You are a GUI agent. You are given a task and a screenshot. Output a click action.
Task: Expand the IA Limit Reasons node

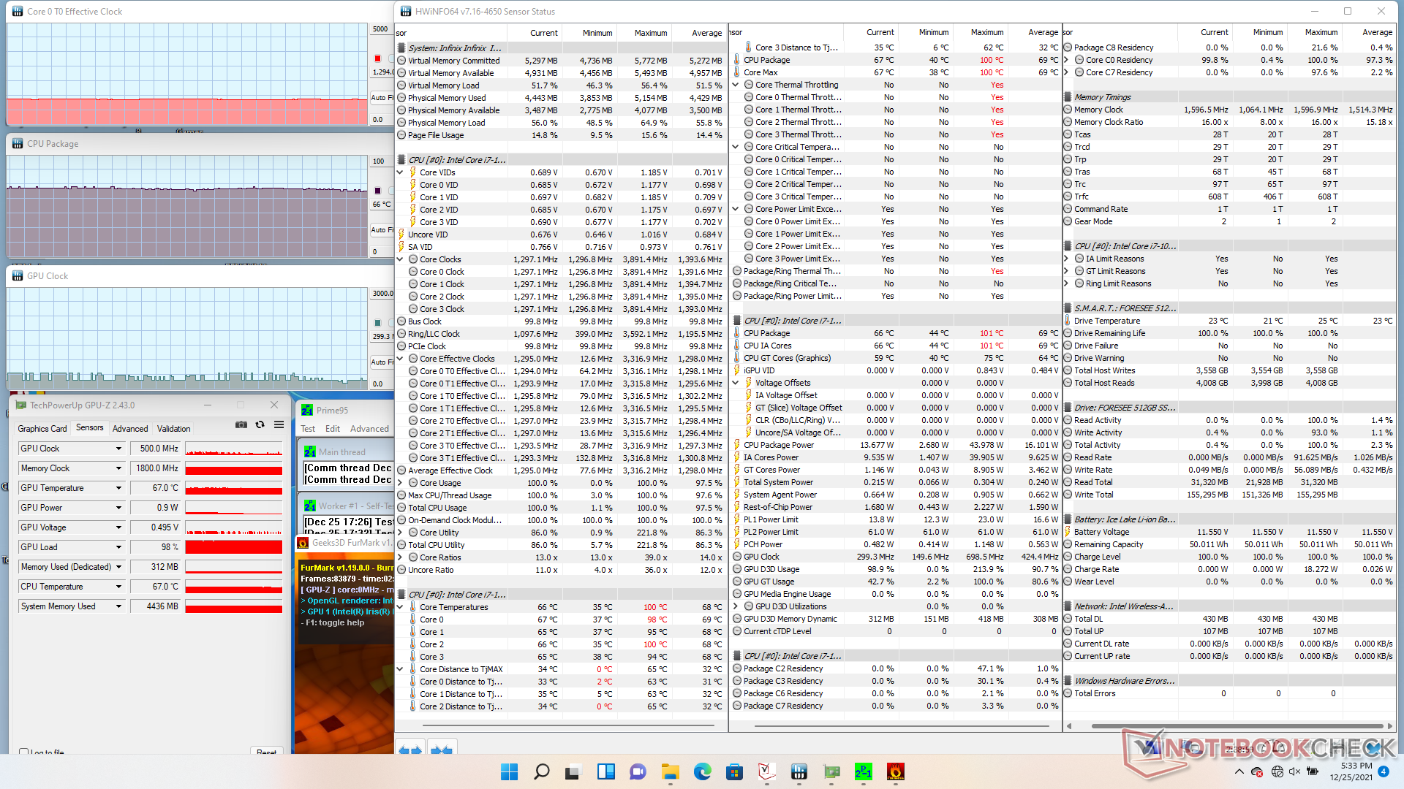click(x=1066, y=259)
